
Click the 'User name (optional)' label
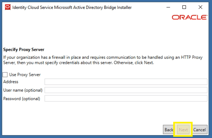[x=23, y=90]
